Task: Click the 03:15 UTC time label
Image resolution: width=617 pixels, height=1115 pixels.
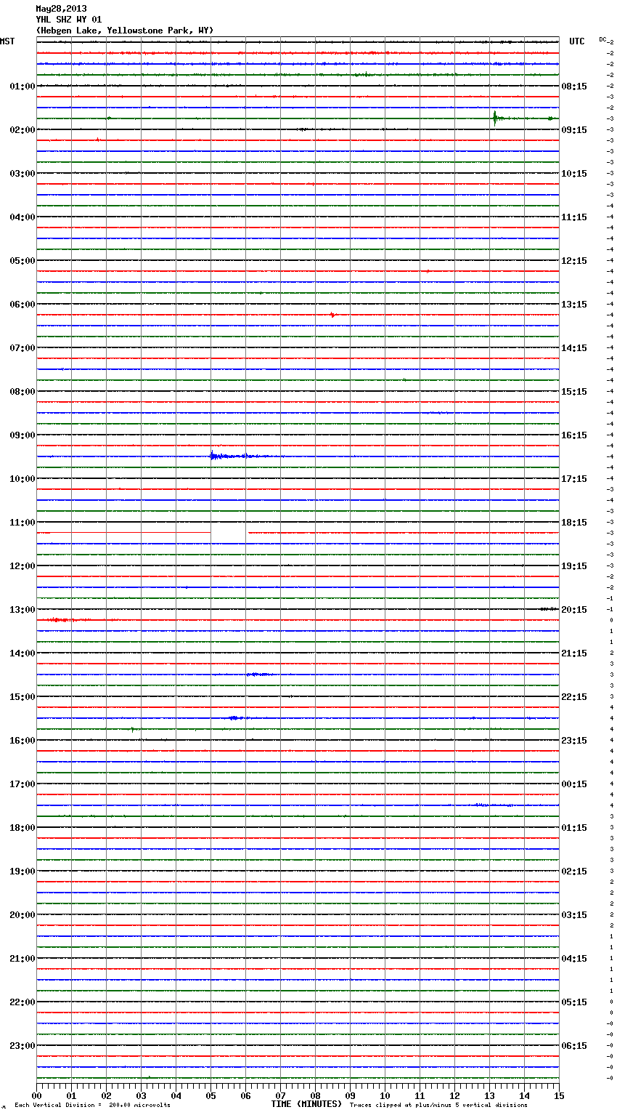Action: (x=574, y=915)
